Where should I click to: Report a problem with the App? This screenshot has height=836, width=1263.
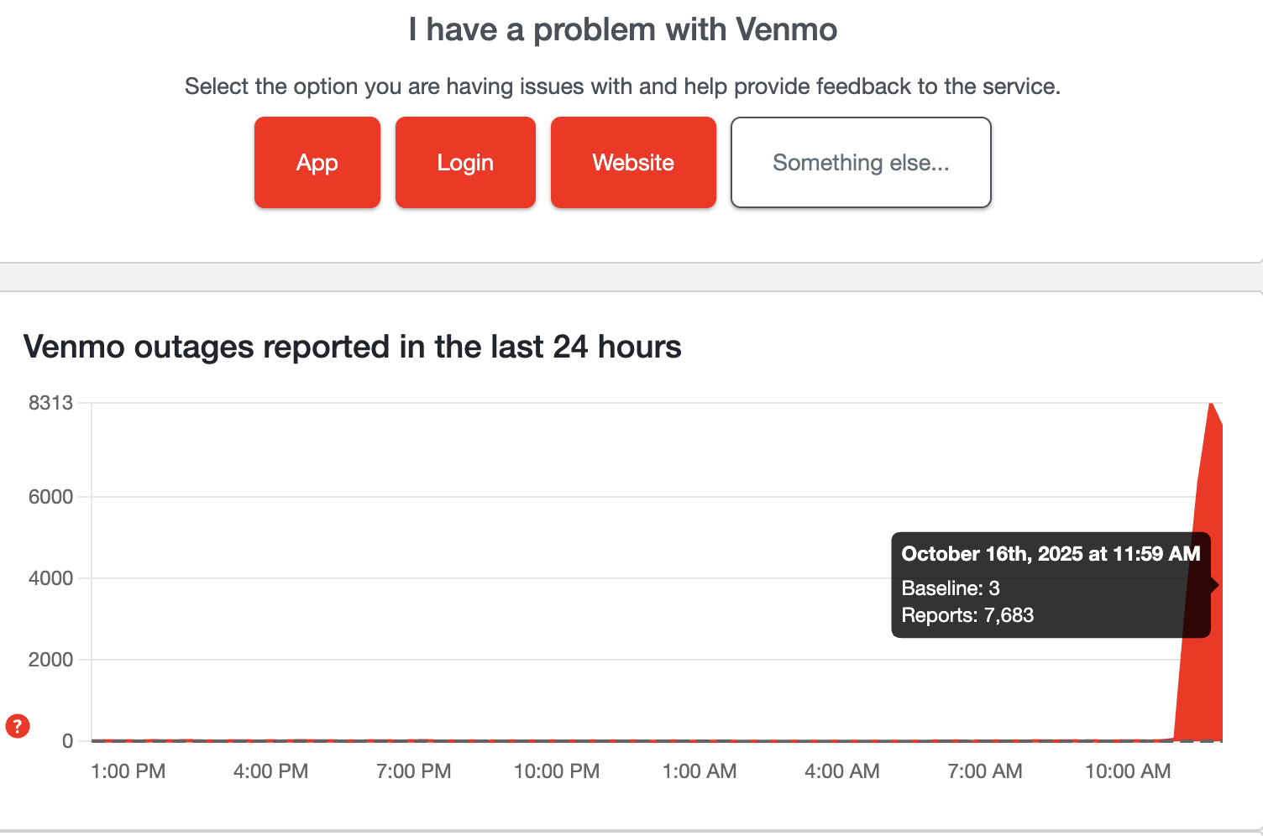[x=317, y=163]
